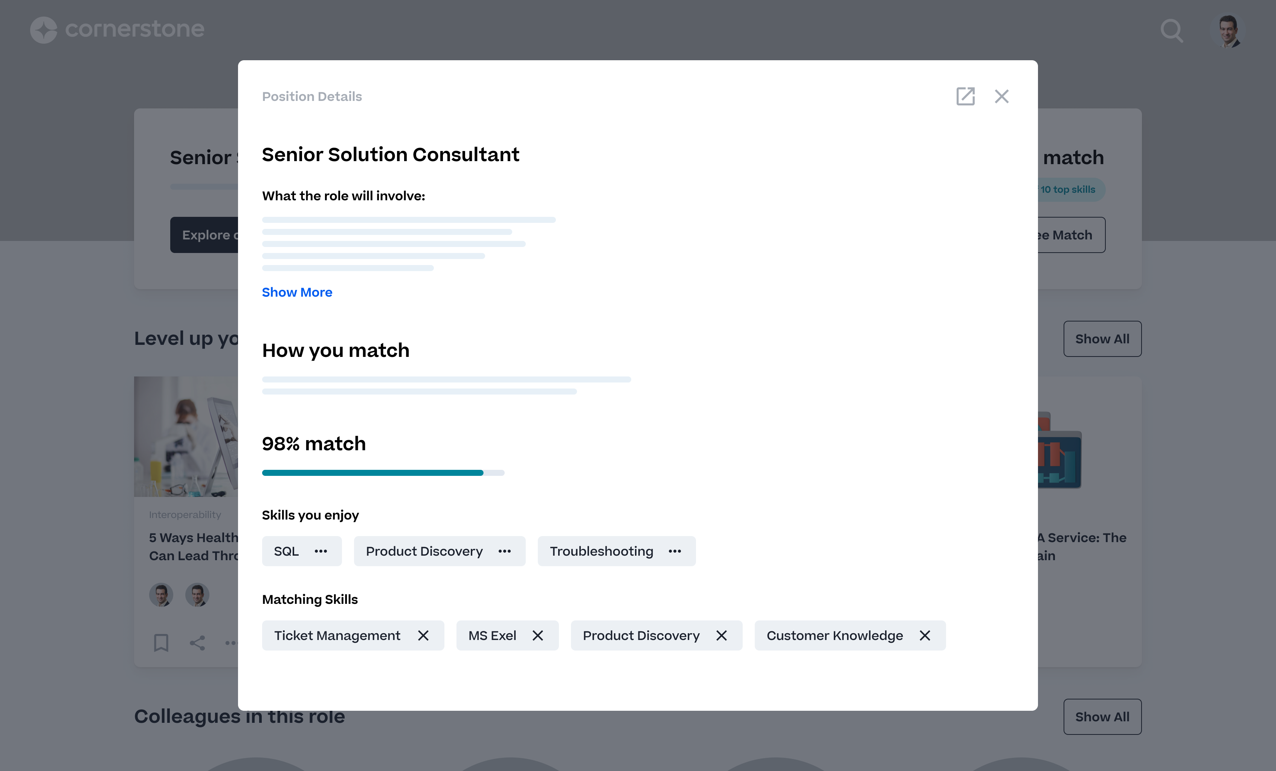1276x771 pixels.
Task: Open the Interoperability article thumbnail image
Action: coord(186,436)
